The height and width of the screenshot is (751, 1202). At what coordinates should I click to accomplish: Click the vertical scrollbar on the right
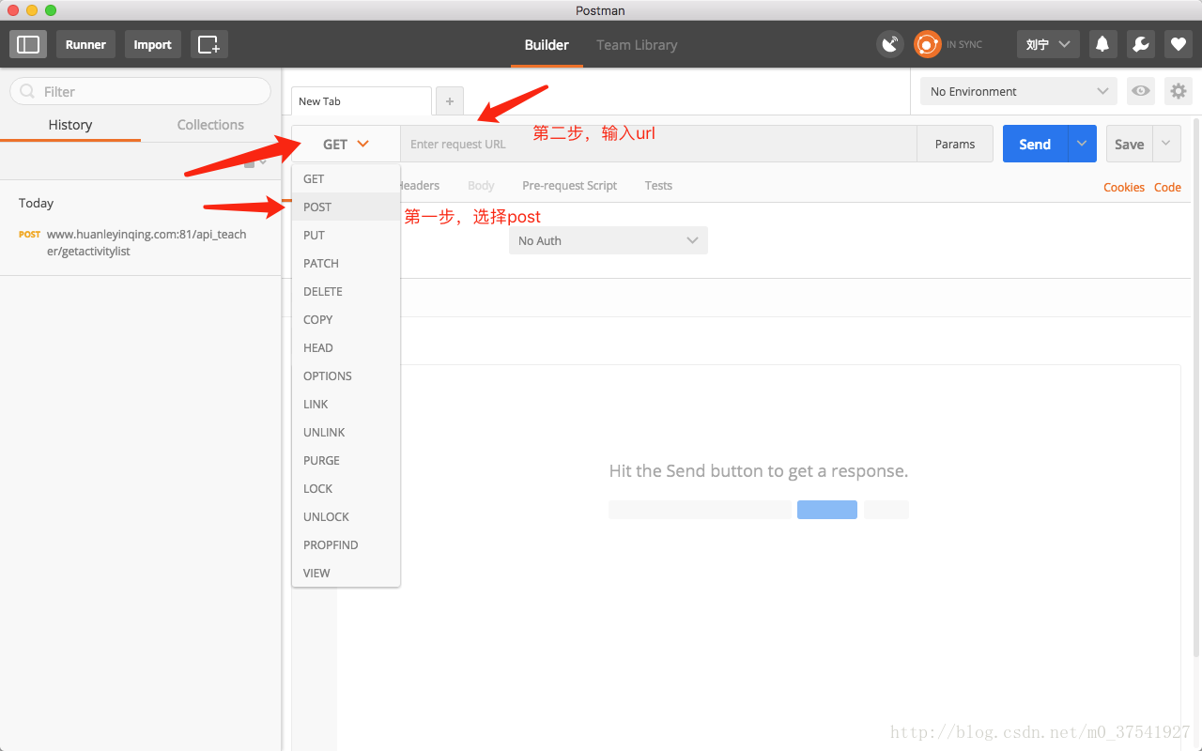(x=1196, y=388)
